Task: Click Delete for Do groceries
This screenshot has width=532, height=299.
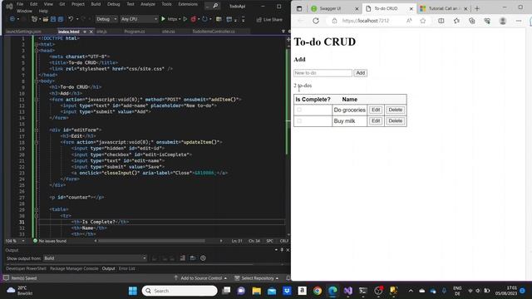Action: tap(396, 110)
